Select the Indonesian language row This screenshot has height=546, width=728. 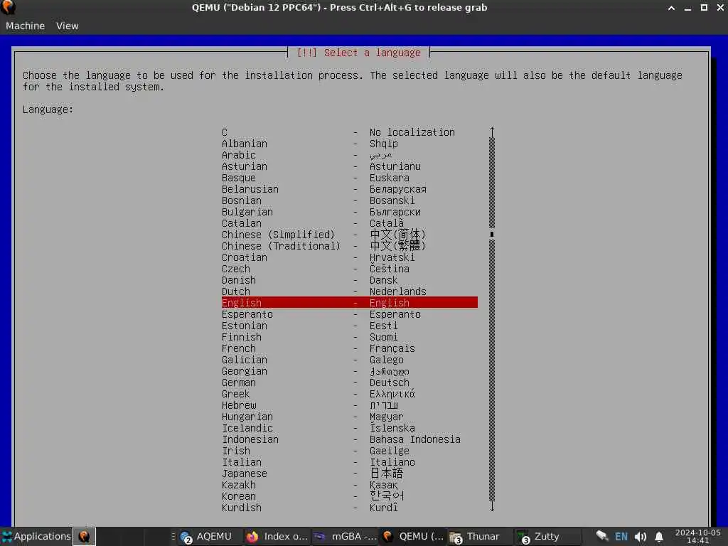pyautogui.click(x=350, y=439)
